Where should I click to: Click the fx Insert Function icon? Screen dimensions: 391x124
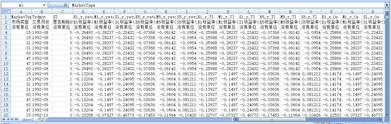(65, 5)
